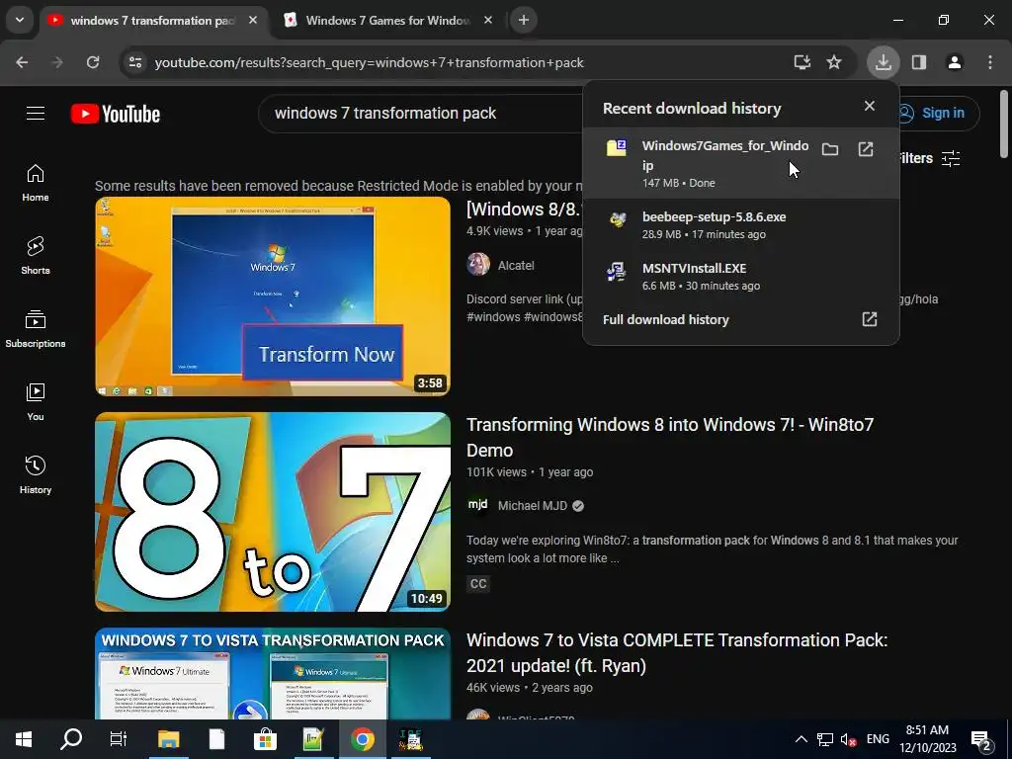The width and height of the screenshot is (1012, 759).
Task: Click the address bar URL
Action: pyautogui.click(x=370, y=62)
